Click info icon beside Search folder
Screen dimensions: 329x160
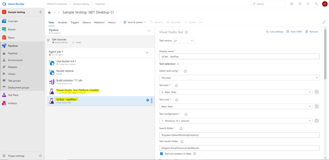181,128
